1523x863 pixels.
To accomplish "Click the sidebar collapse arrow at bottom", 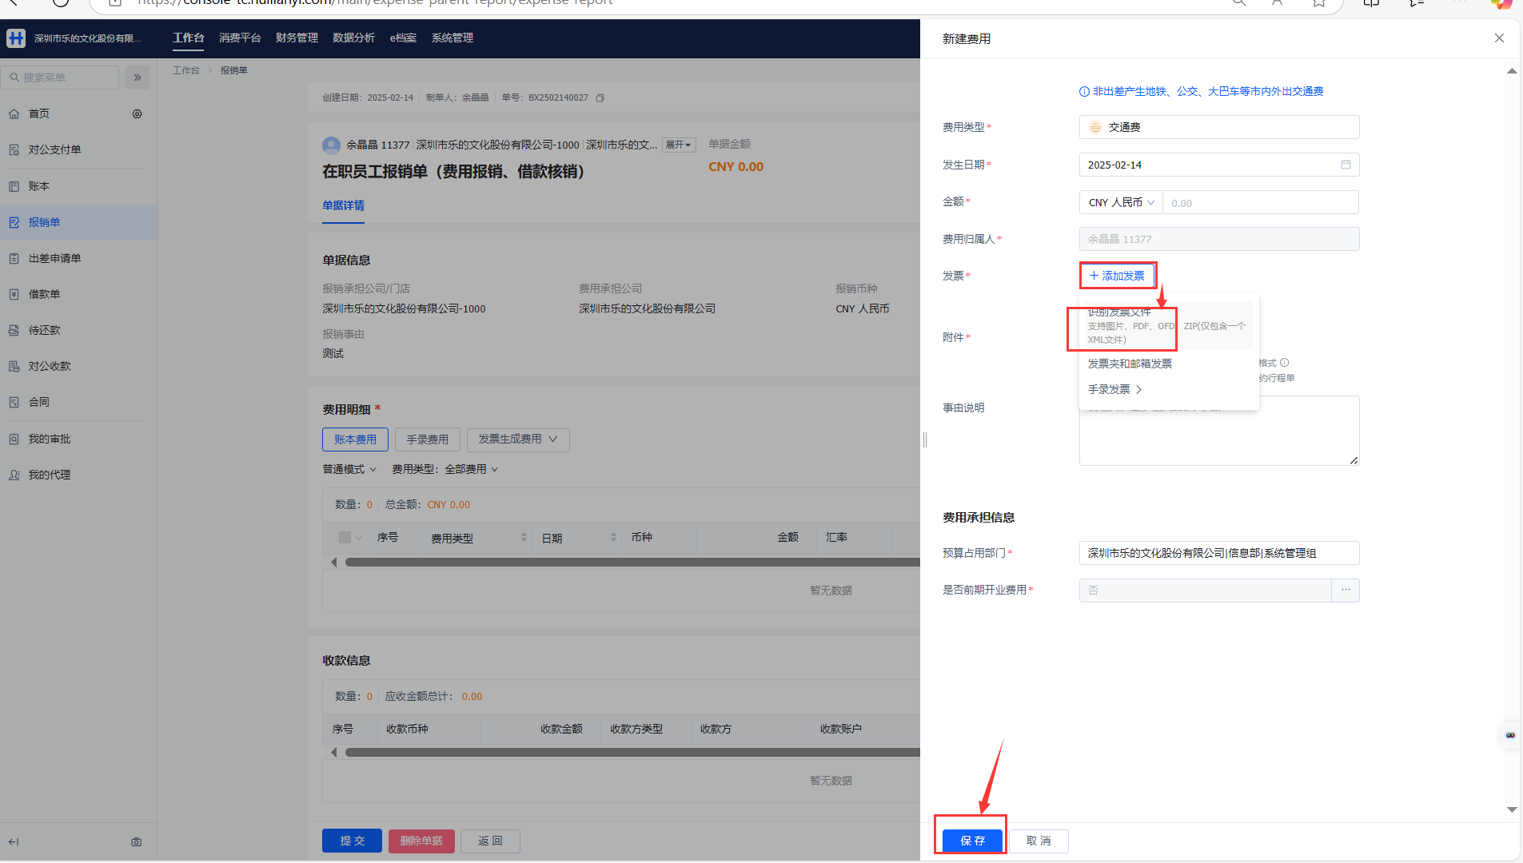I will [x=14, y=841].
